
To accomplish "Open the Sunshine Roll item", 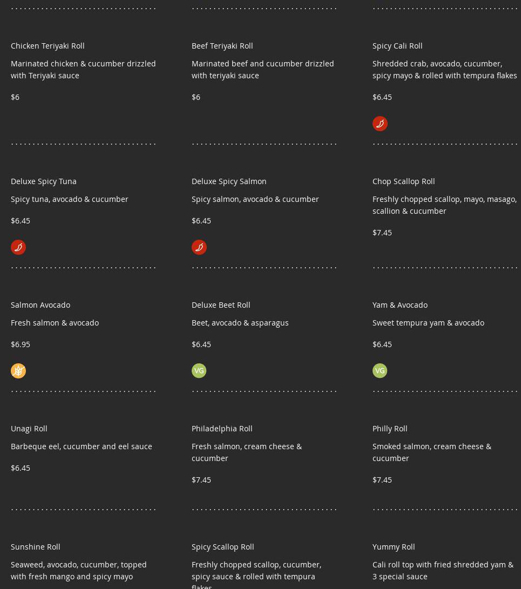I will click(35, 547).
